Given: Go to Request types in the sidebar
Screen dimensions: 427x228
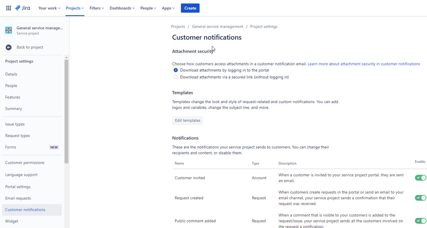Looking at the screenshot, I should 18,136.
